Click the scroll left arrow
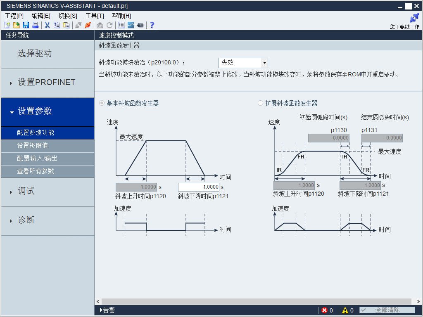The height and width of the screenshot is (317, 423). [98, 301]
